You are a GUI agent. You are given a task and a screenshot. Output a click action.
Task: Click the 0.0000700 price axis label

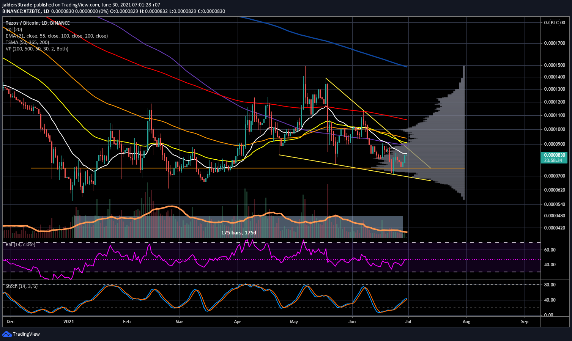[x=554, y=176]
